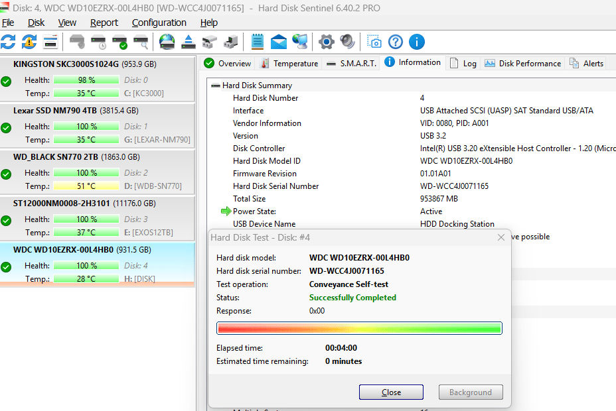This screenshot has height=411, width=616.
Task: Click the disk window panel toolbar icon
Action: coord(50,42)
